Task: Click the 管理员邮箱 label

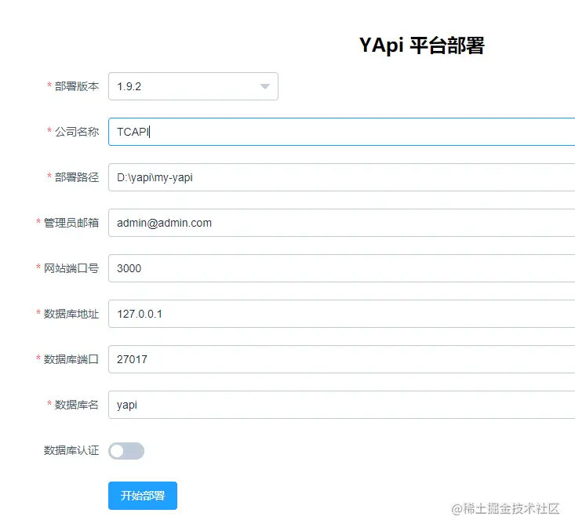Action: pos(71,223)
